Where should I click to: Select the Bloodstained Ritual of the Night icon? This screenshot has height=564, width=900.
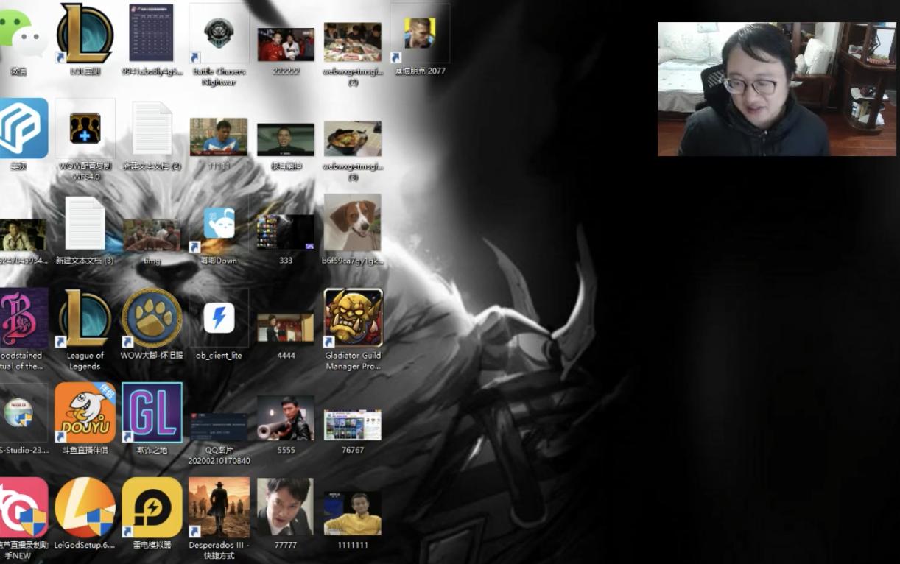pos(22,318)
